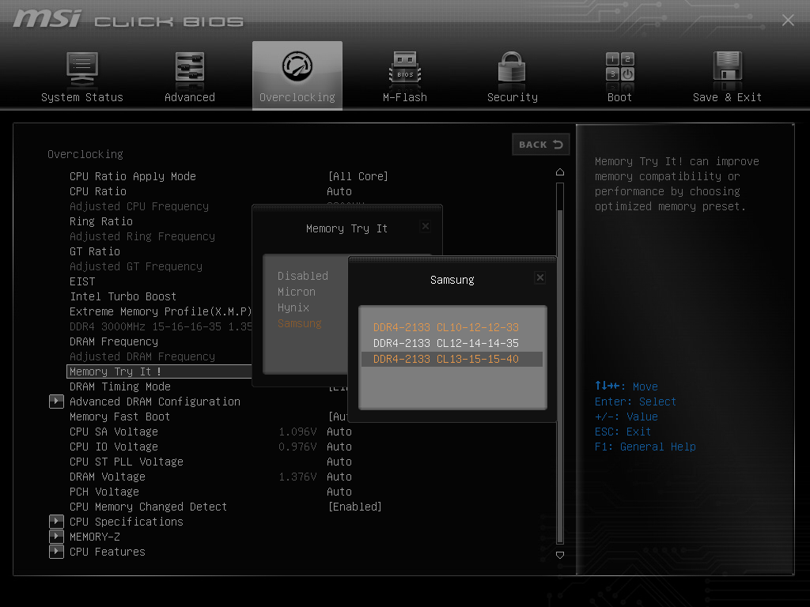This screenshot has width=810, height=607.
Task: Open CPU Memory Changed Detect [Enabled] value
Action: pos(355,507)
